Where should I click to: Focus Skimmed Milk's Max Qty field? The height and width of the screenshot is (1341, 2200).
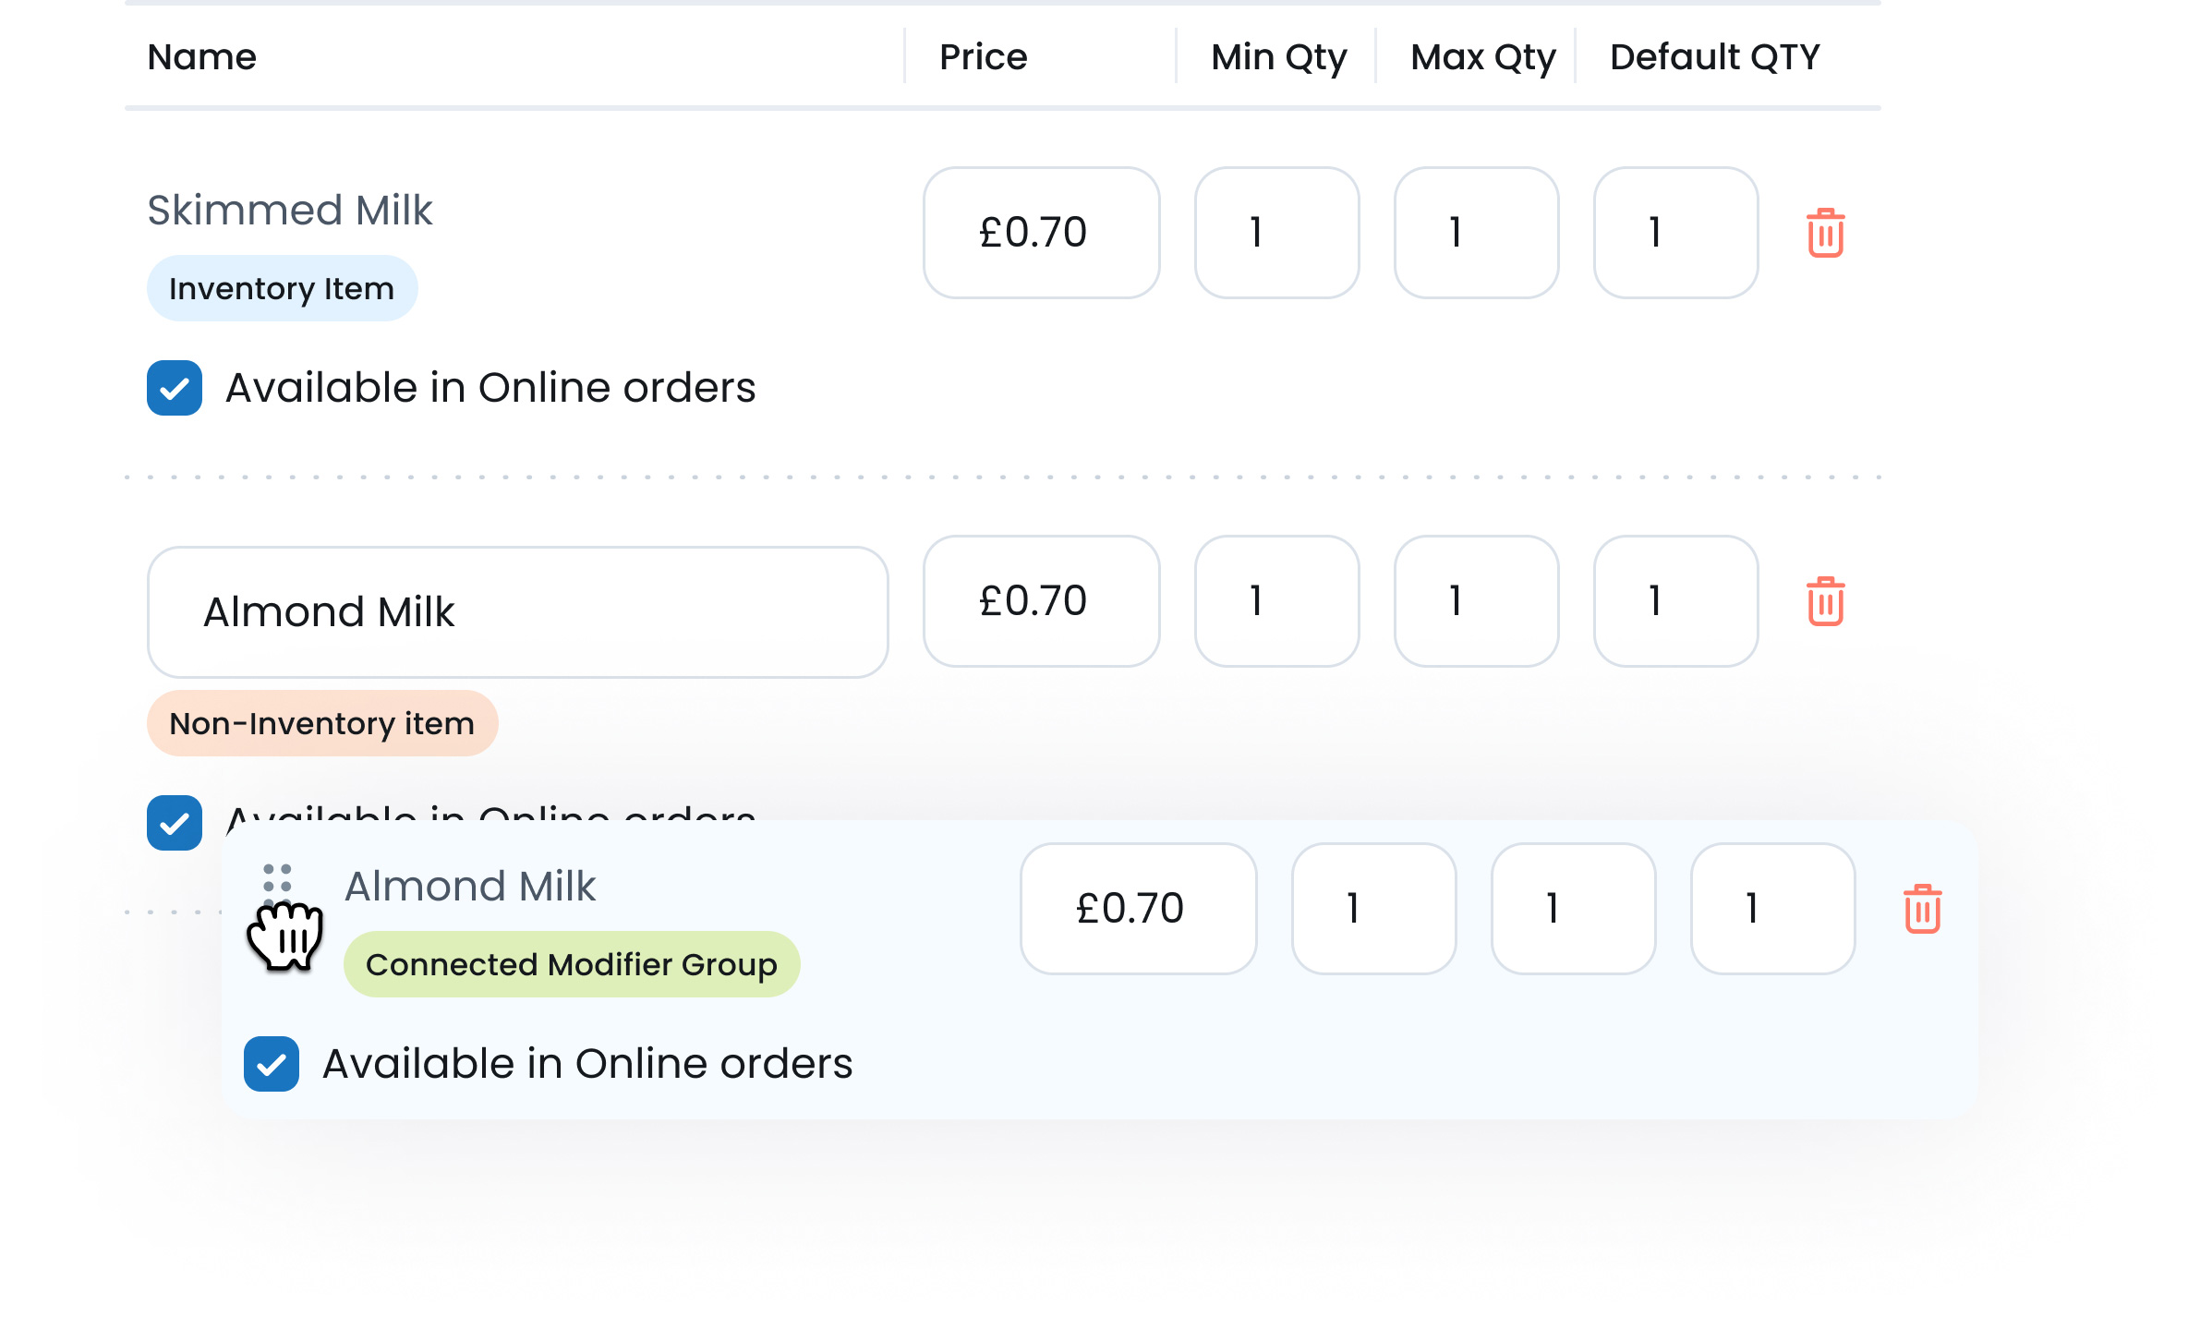tap(1476, 233)
